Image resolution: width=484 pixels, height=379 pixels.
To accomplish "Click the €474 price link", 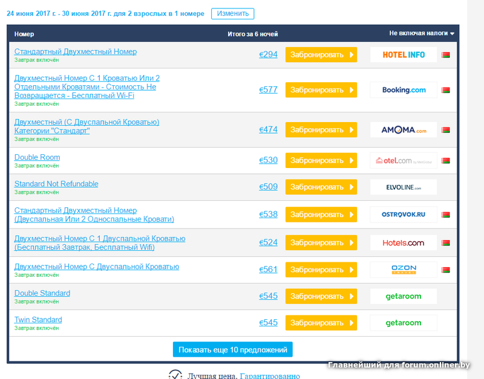I will 268,130.
